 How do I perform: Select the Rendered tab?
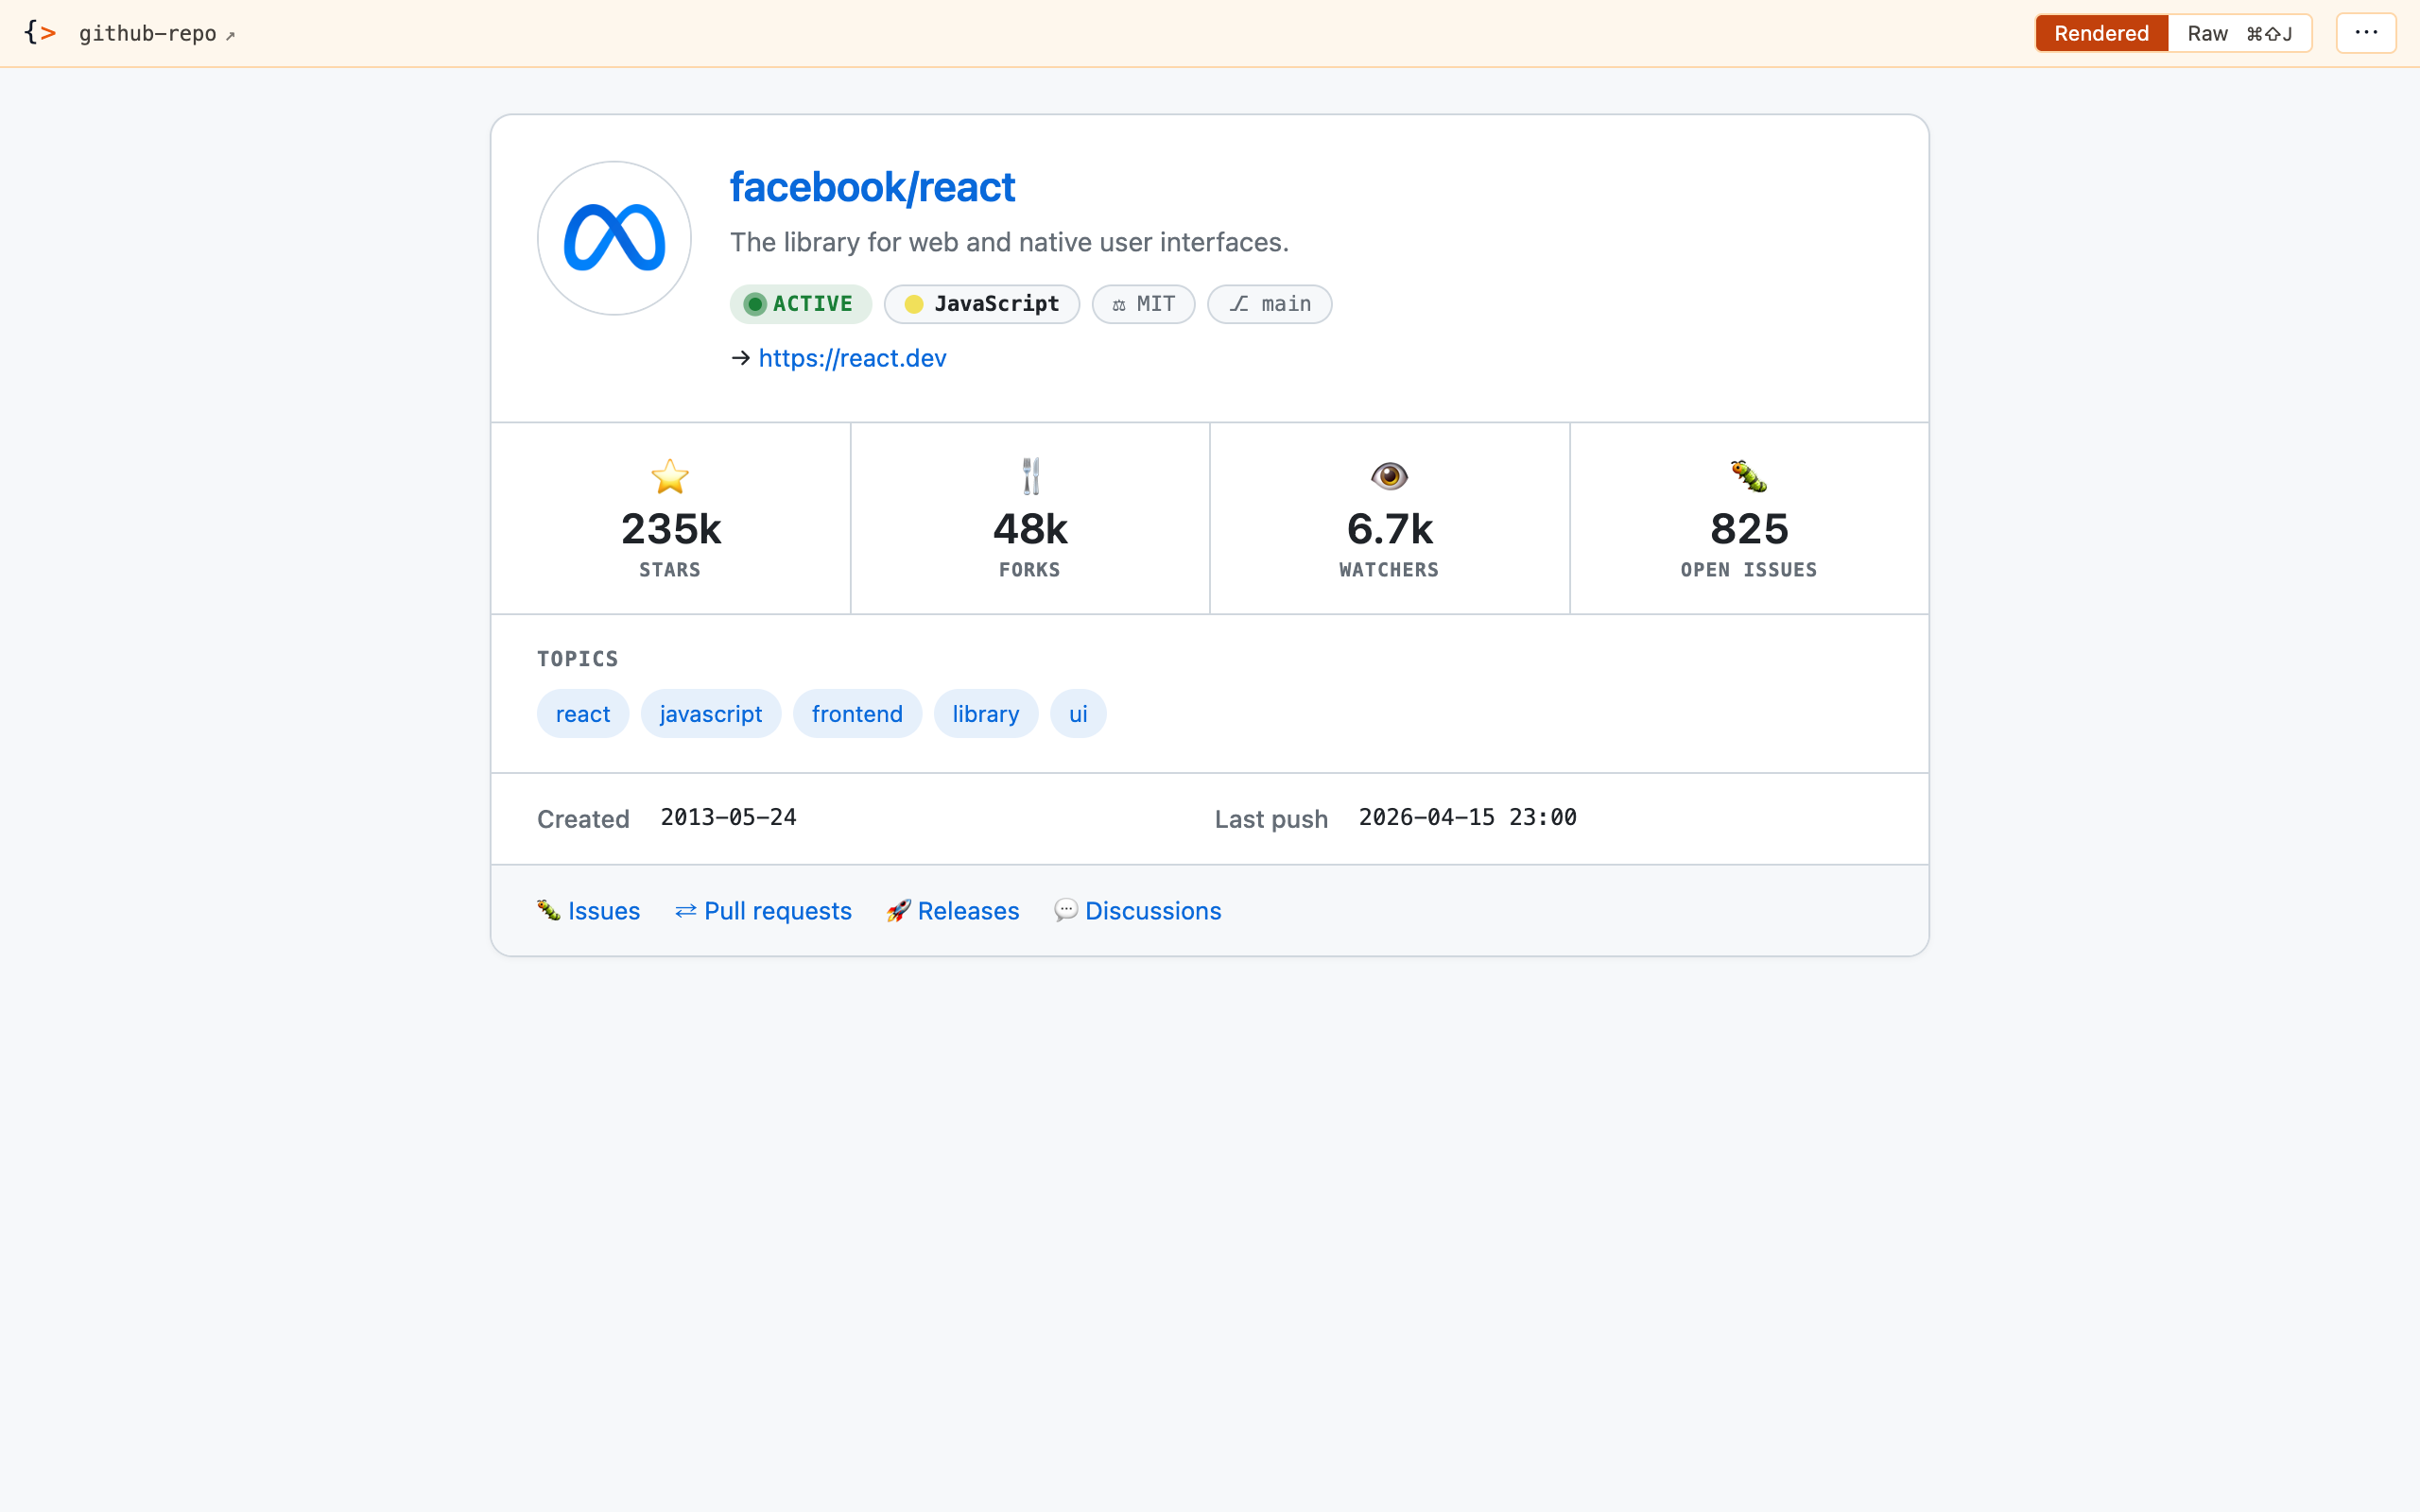(x=2100, y=33)
